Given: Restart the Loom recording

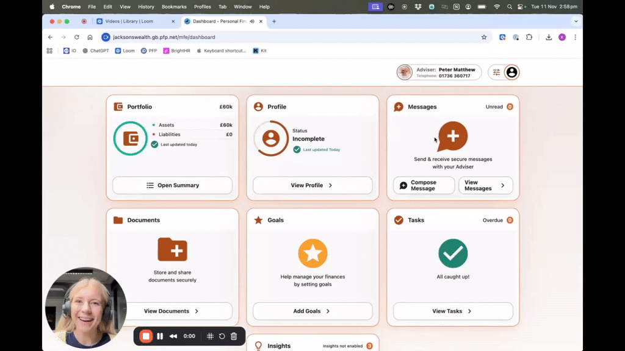Looking at the screenshot, I should coord(222,336).
